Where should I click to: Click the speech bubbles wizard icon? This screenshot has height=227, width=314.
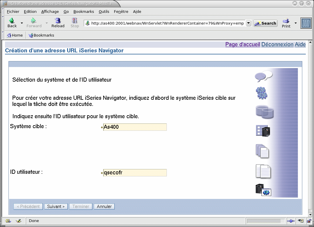264,76
